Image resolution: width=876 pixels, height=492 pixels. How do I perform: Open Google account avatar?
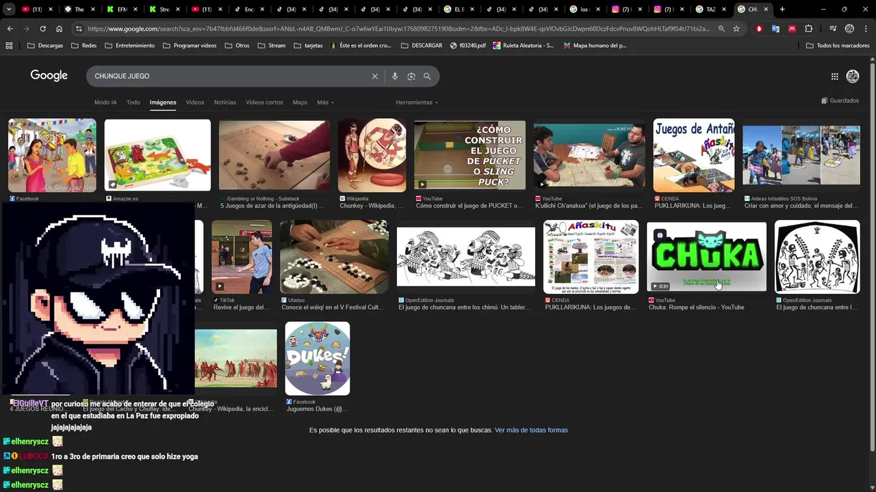pyautogui.click(x=853, y=77)
